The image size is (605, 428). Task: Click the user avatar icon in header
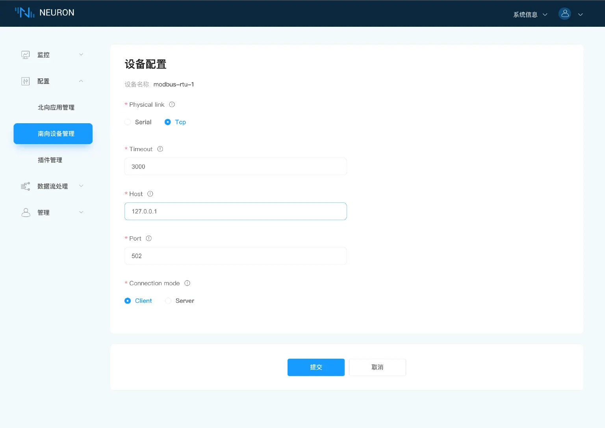click(564, 13)
